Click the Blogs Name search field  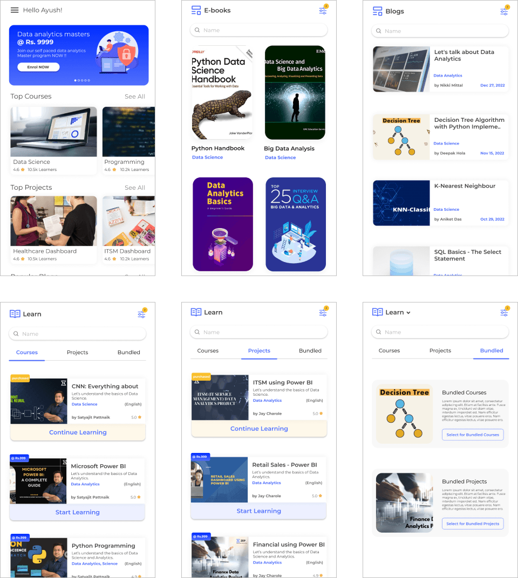440,31
